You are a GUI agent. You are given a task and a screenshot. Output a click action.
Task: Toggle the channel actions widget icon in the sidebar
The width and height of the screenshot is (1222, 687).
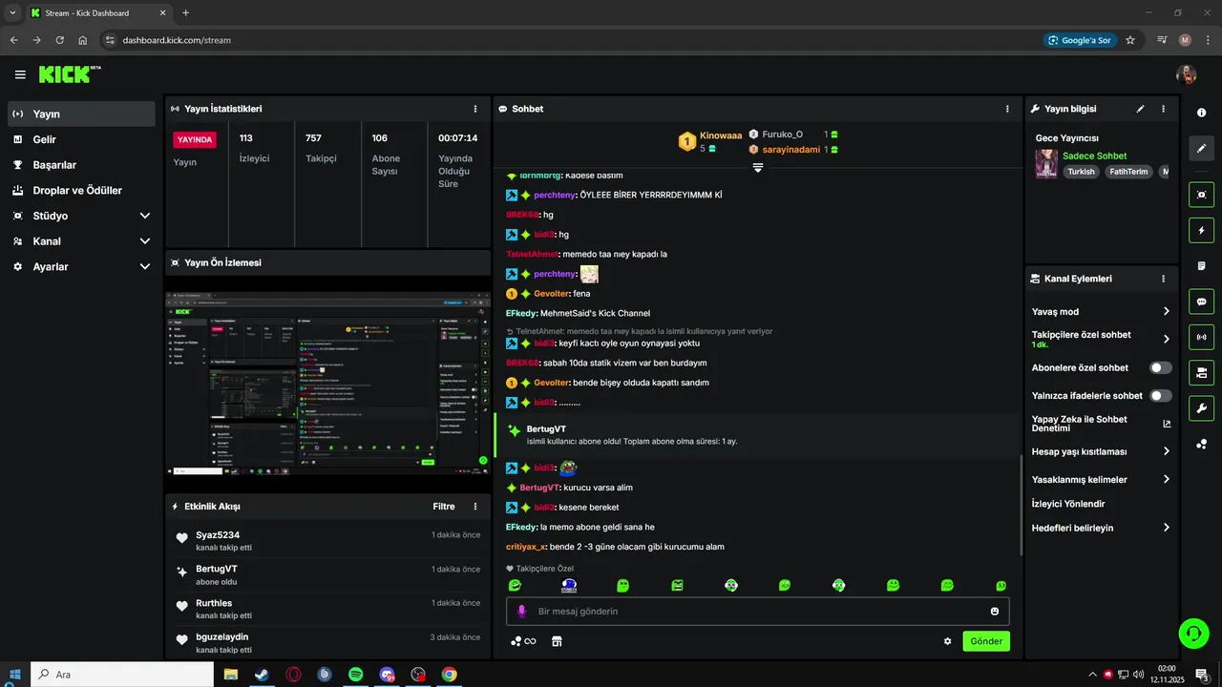pos(1201,372)
